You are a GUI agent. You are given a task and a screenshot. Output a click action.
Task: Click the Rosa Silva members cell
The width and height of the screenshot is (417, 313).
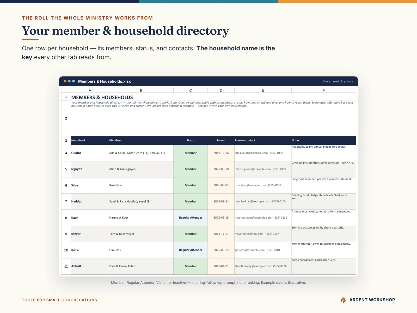tap(141, 185)
